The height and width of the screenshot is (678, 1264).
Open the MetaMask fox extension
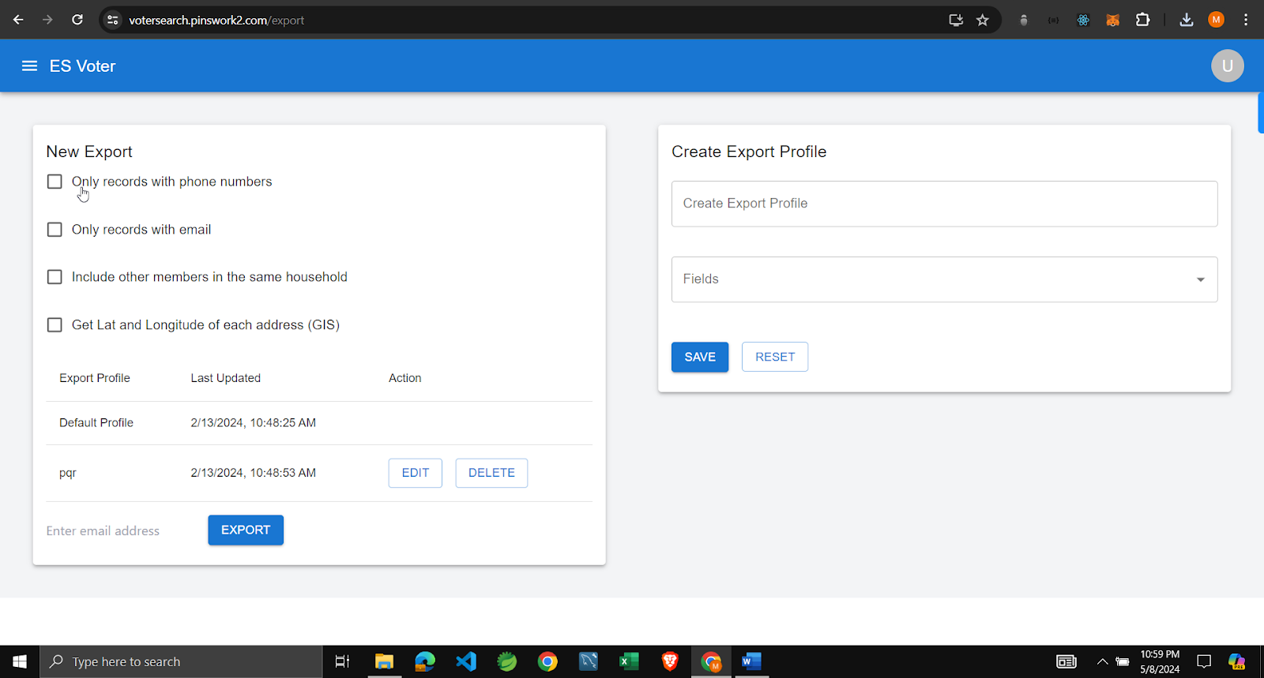[1112, 20]
